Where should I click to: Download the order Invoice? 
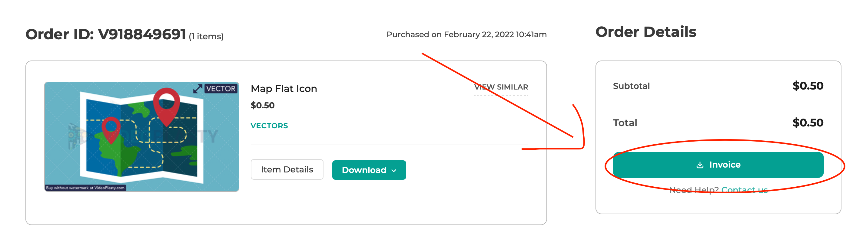(x=718, y=165)
